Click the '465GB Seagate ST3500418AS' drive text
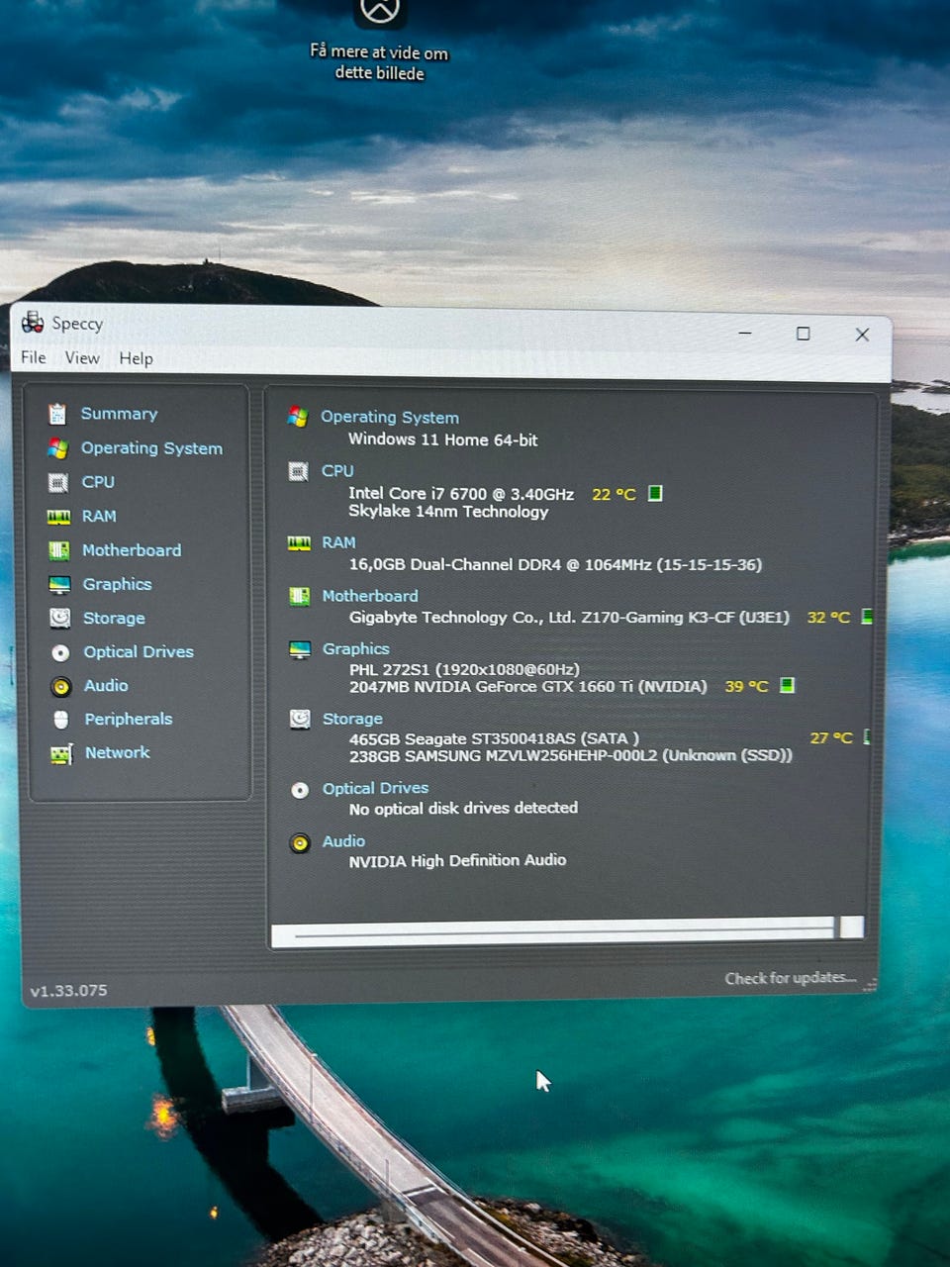 click(494, 738)
